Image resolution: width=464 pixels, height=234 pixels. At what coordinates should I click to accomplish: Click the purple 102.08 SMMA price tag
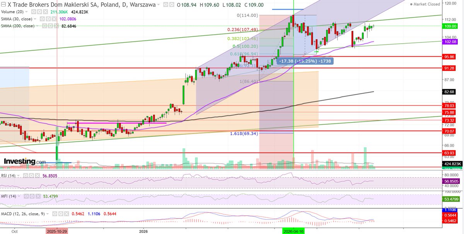450,41
